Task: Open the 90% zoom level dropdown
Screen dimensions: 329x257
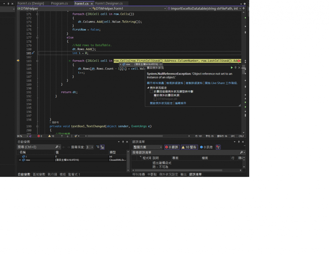Action: pyautogui.click(x=27, y=136)
